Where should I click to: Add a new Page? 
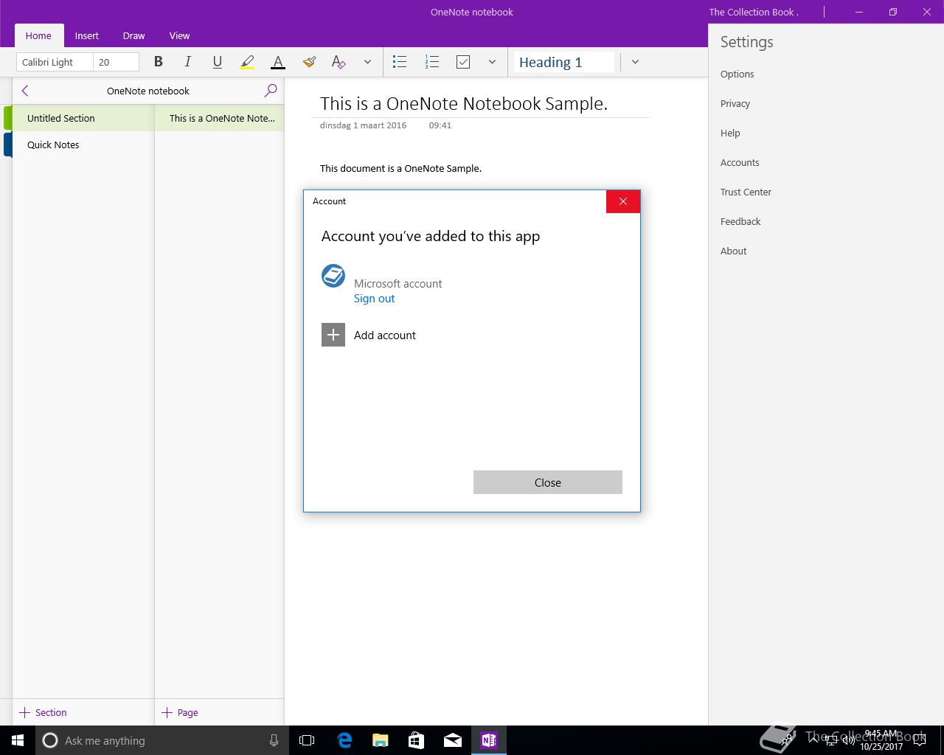coord(180,712)
